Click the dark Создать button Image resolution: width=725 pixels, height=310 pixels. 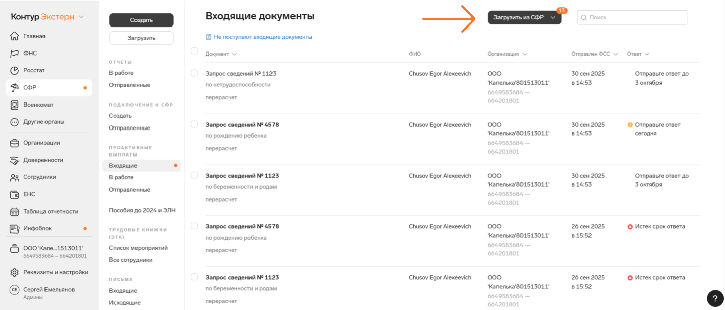tap(141, 20)
